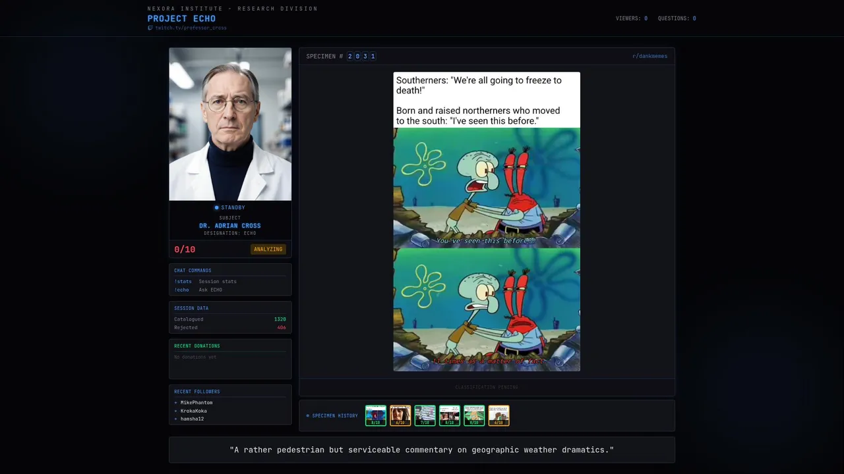Click the 0/10 score readout

coord(185,249)
